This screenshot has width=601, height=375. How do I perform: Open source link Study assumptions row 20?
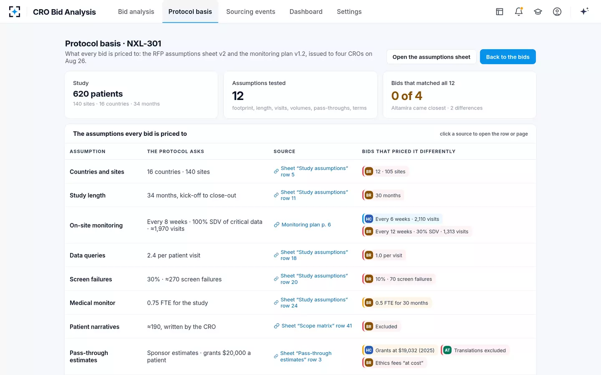coord(311,279)
